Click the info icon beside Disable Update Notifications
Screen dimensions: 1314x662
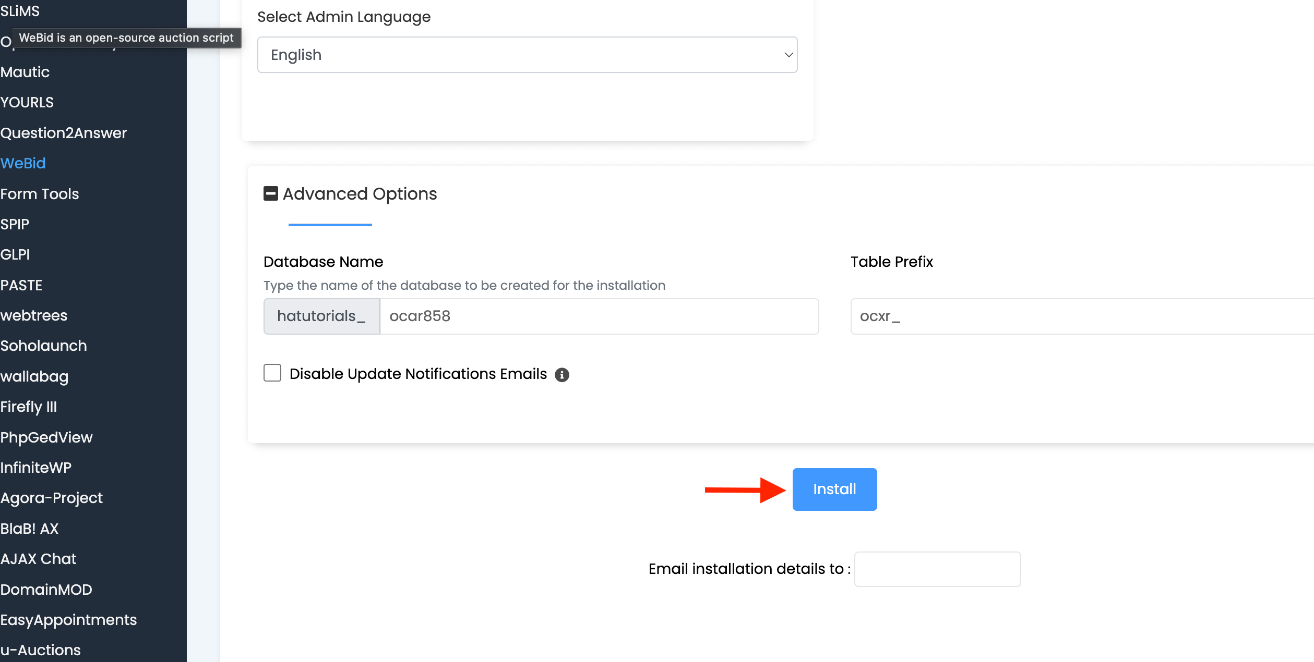point(562,375)
